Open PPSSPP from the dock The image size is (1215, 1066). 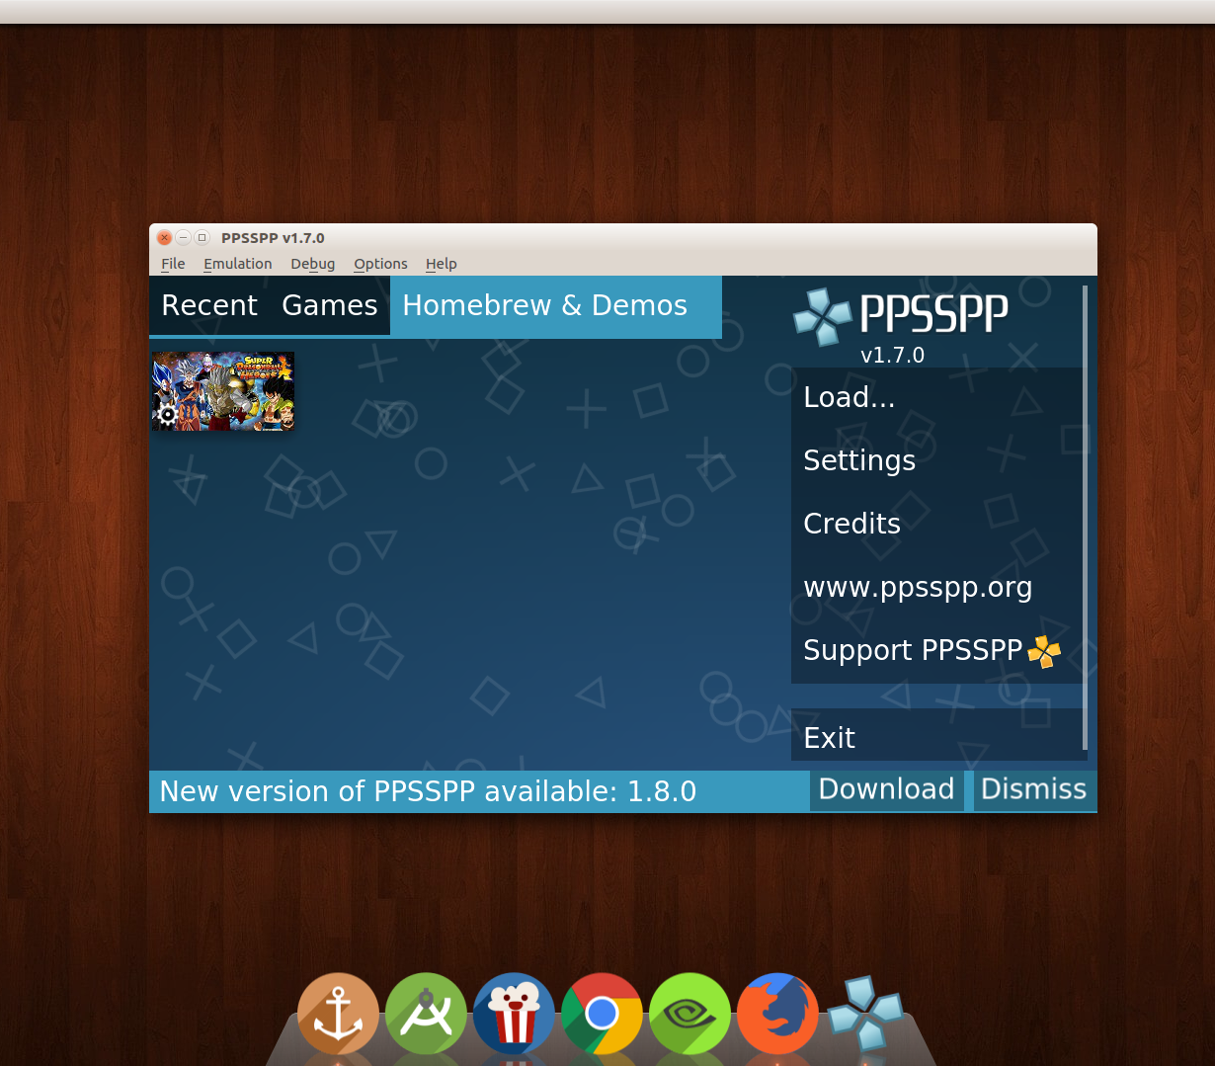(x=864, y=1014)
